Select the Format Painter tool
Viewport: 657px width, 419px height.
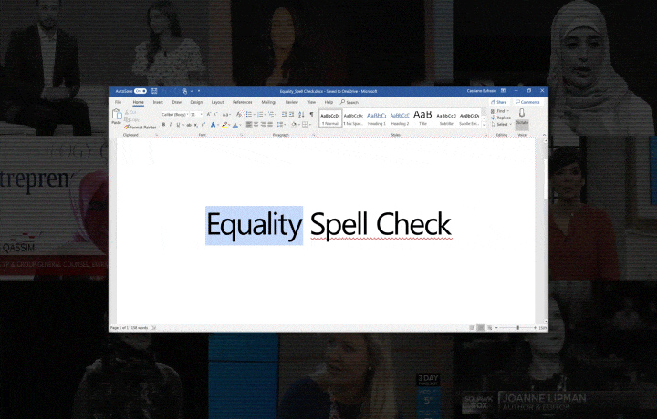[x=140, y=127]
